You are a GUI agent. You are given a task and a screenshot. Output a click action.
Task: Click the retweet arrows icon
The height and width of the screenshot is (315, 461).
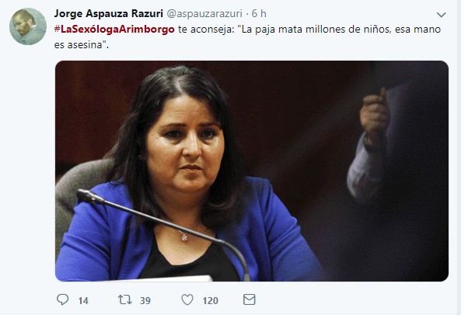(124, 299)
